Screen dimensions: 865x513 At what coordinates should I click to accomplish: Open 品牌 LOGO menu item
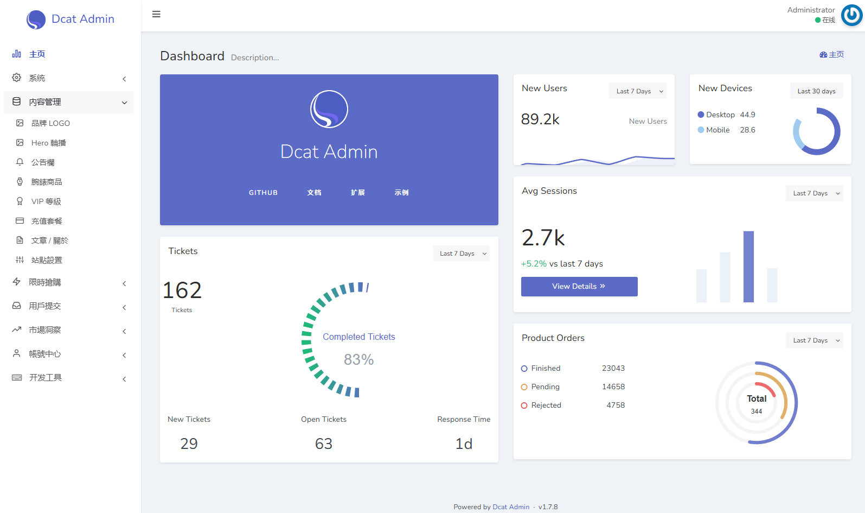(x=68, y=123)
